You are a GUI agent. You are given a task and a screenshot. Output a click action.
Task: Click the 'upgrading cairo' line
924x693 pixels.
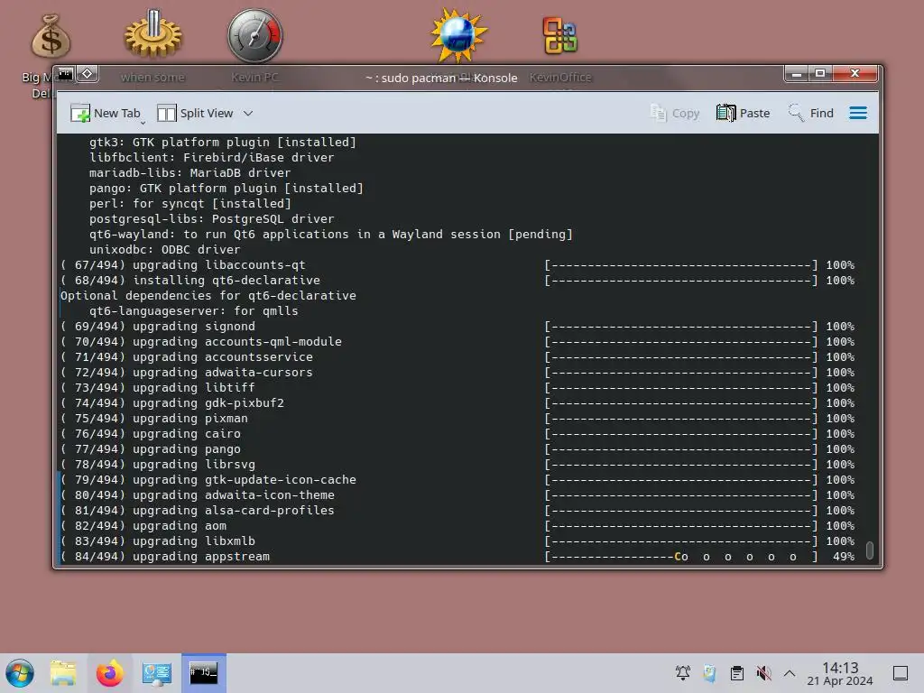click(x=186, y=434)
